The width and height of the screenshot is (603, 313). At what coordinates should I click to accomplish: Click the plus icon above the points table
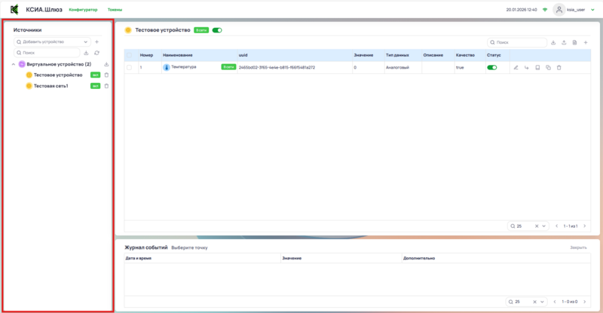coord(586,42)
